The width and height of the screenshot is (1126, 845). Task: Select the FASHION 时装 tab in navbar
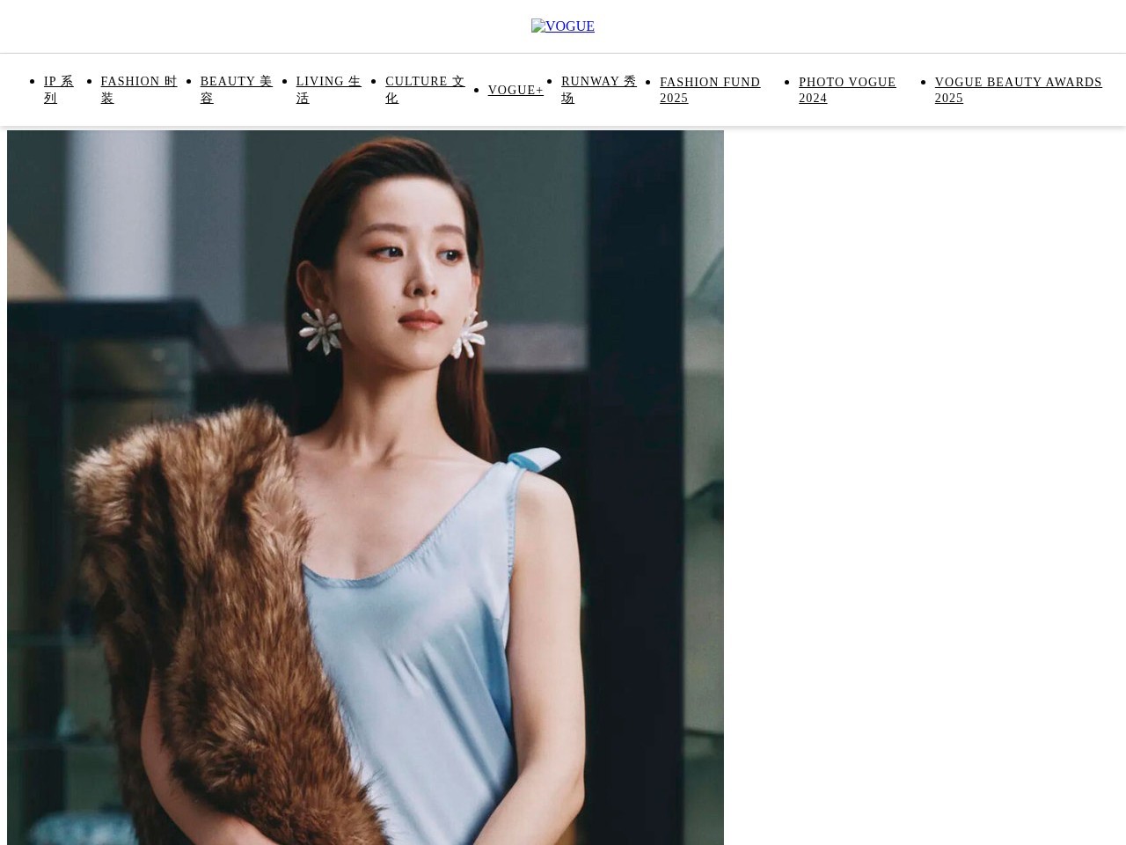(138, 89)
